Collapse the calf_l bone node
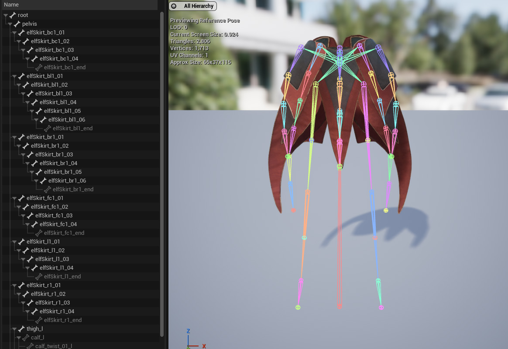Screen dimensions: 508x349 [x=19, y=338]
